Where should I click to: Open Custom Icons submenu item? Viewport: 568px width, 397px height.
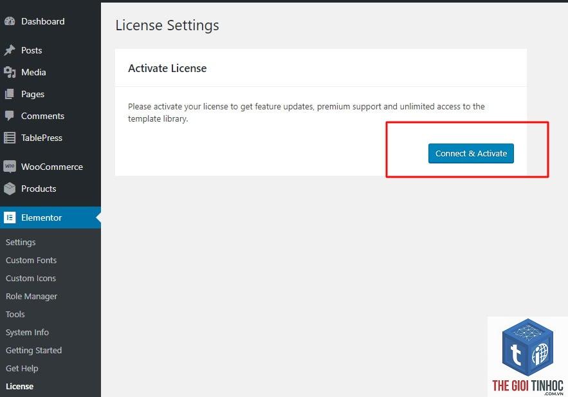tap(31, 278)
